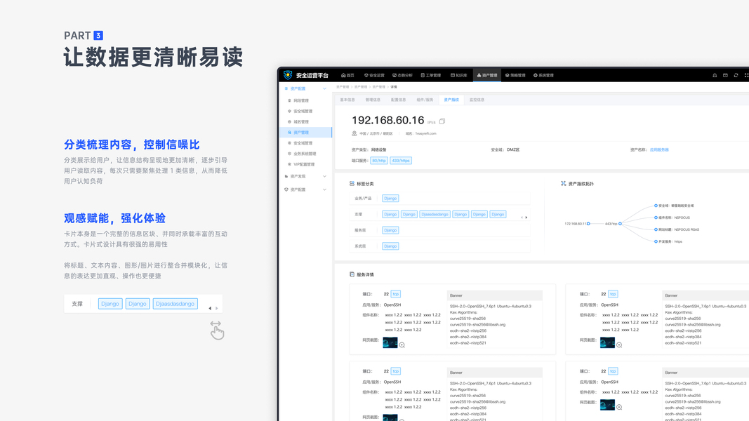The width and height of the screenshot is (749, 421).
Task: Click the VIP配置管理 sidebar icon
Action: point(289,164)
